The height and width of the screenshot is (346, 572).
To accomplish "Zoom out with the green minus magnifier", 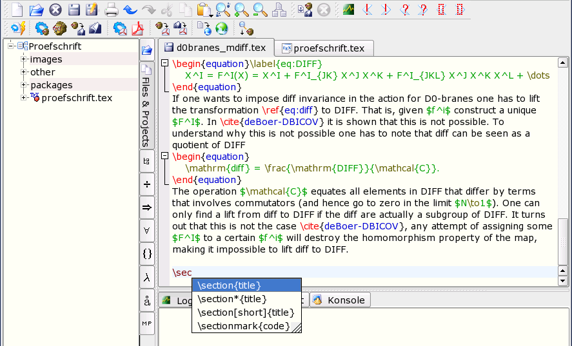I will (x=260, y=10).
